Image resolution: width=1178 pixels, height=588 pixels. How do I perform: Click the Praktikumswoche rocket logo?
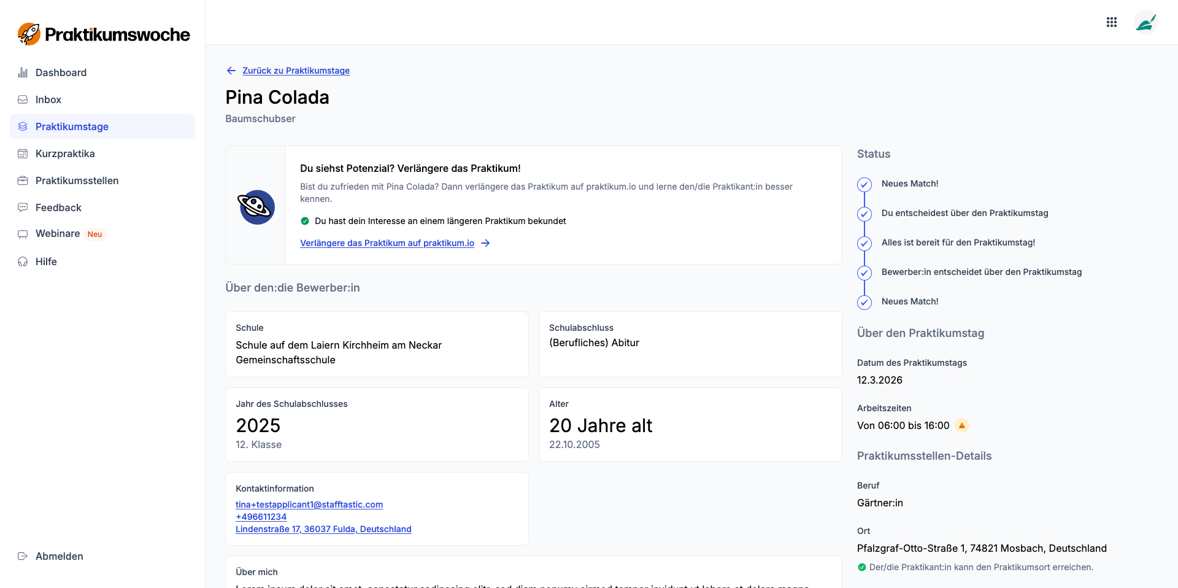[29, 34]
